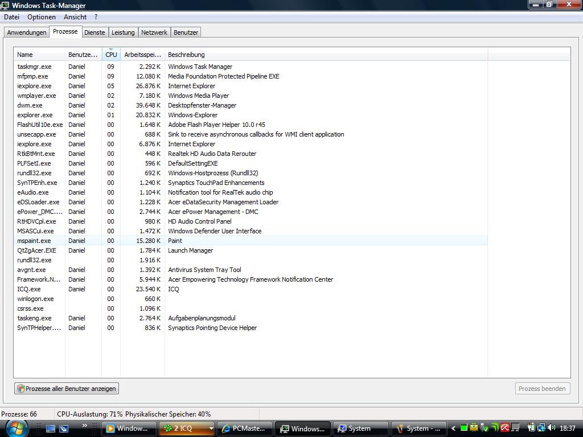The height and width of the screenshot is (437, 583).
Task: Click the Windows Task-Manager taskbar button
Action: tap(303, 428)
